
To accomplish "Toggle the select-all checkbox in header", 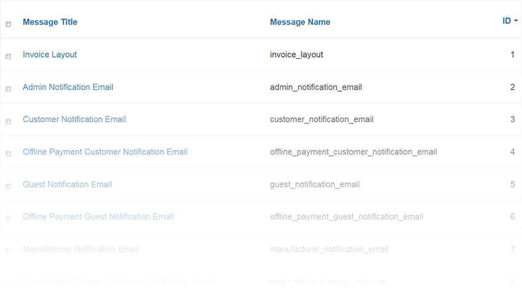I will point(9,25).
